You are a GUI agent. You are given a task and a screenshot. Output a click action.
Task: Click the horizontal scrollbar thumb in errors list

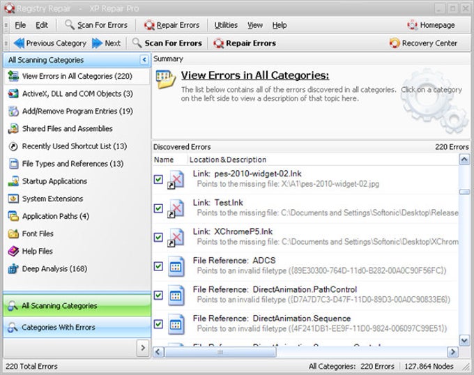220,352
